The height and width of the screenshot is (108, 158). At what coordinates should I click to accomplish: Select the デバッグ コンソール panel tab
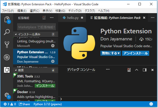click(81, 70)
